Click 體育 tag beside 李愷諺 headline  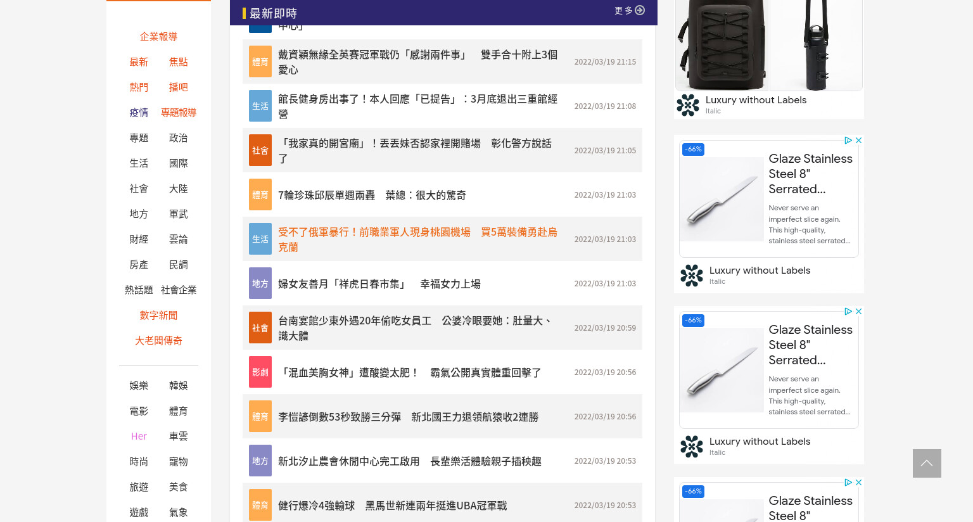[260, 416]
